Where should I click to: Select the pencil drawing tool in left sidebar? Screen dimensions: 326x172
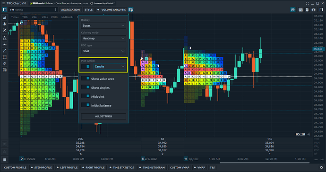[x=4, y=30]
